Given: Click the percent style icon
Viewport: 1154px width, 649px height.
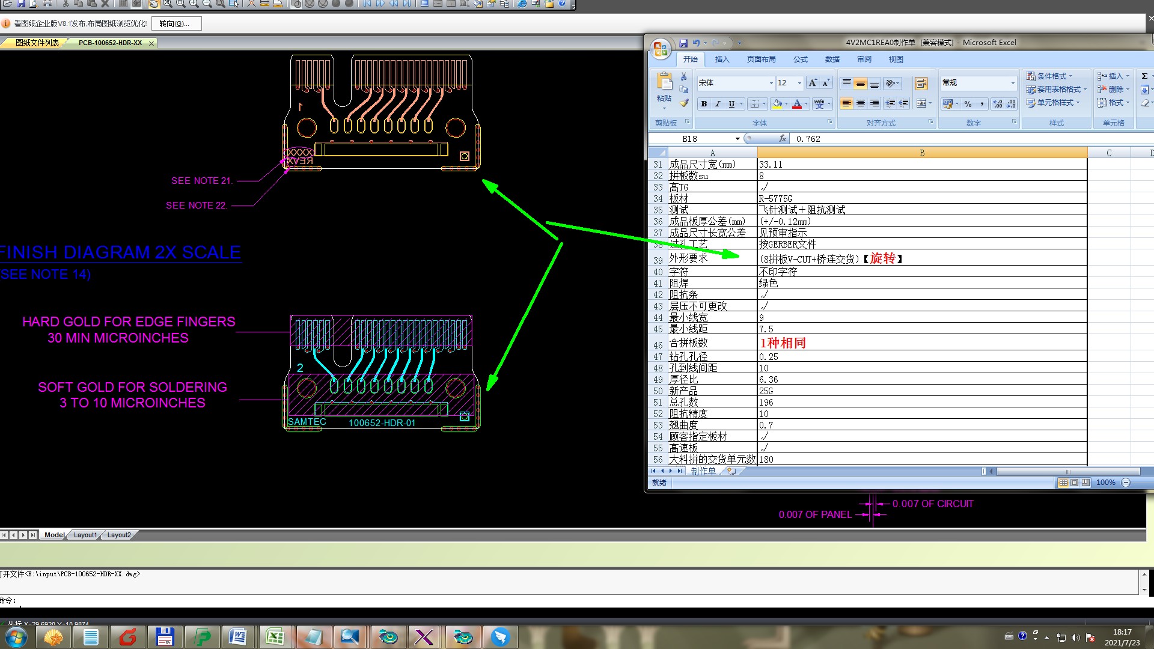Looking at the screenshot, I should pyautogui.click(x=968, y=104).
